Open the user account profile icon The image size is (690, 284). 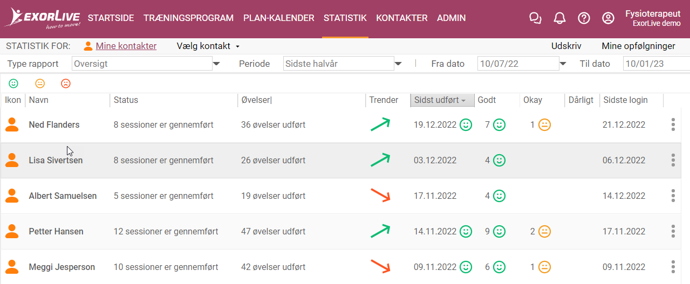(x=608, y=18)
